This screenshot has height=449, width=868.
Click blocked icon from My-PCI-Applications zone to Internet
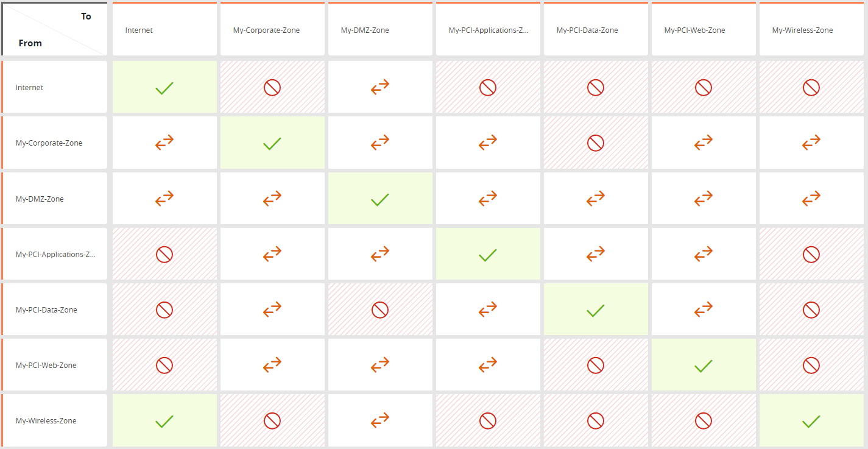164,255
